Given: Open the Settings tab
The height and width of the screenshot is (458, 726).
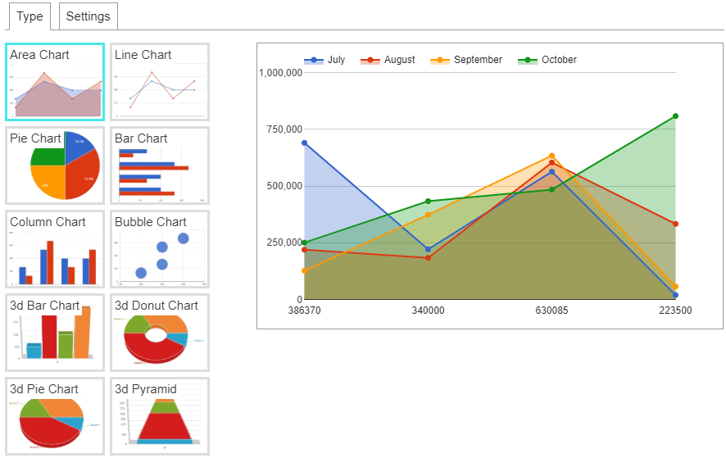Looking at the screenshot, I should (x=88, y=16).
